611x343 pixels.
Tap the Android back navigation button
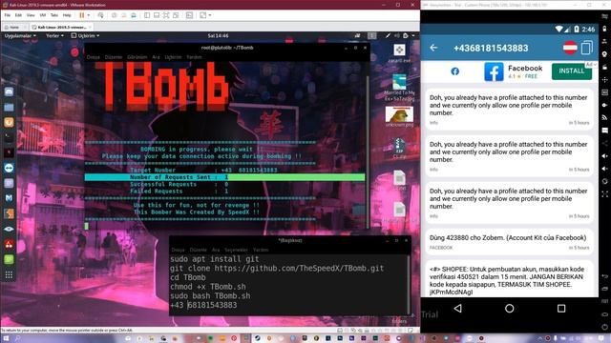(x=458, y=309)
